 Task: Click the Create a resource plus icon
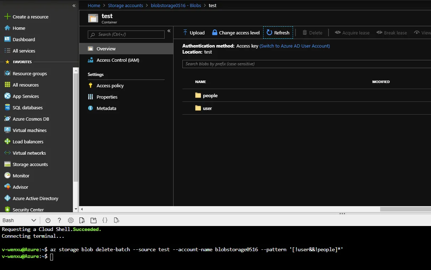[x=7, y=17]
